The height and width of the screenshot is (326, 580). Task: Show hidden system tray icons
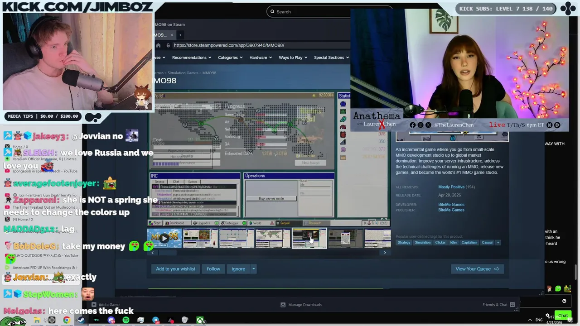point(530,320)
